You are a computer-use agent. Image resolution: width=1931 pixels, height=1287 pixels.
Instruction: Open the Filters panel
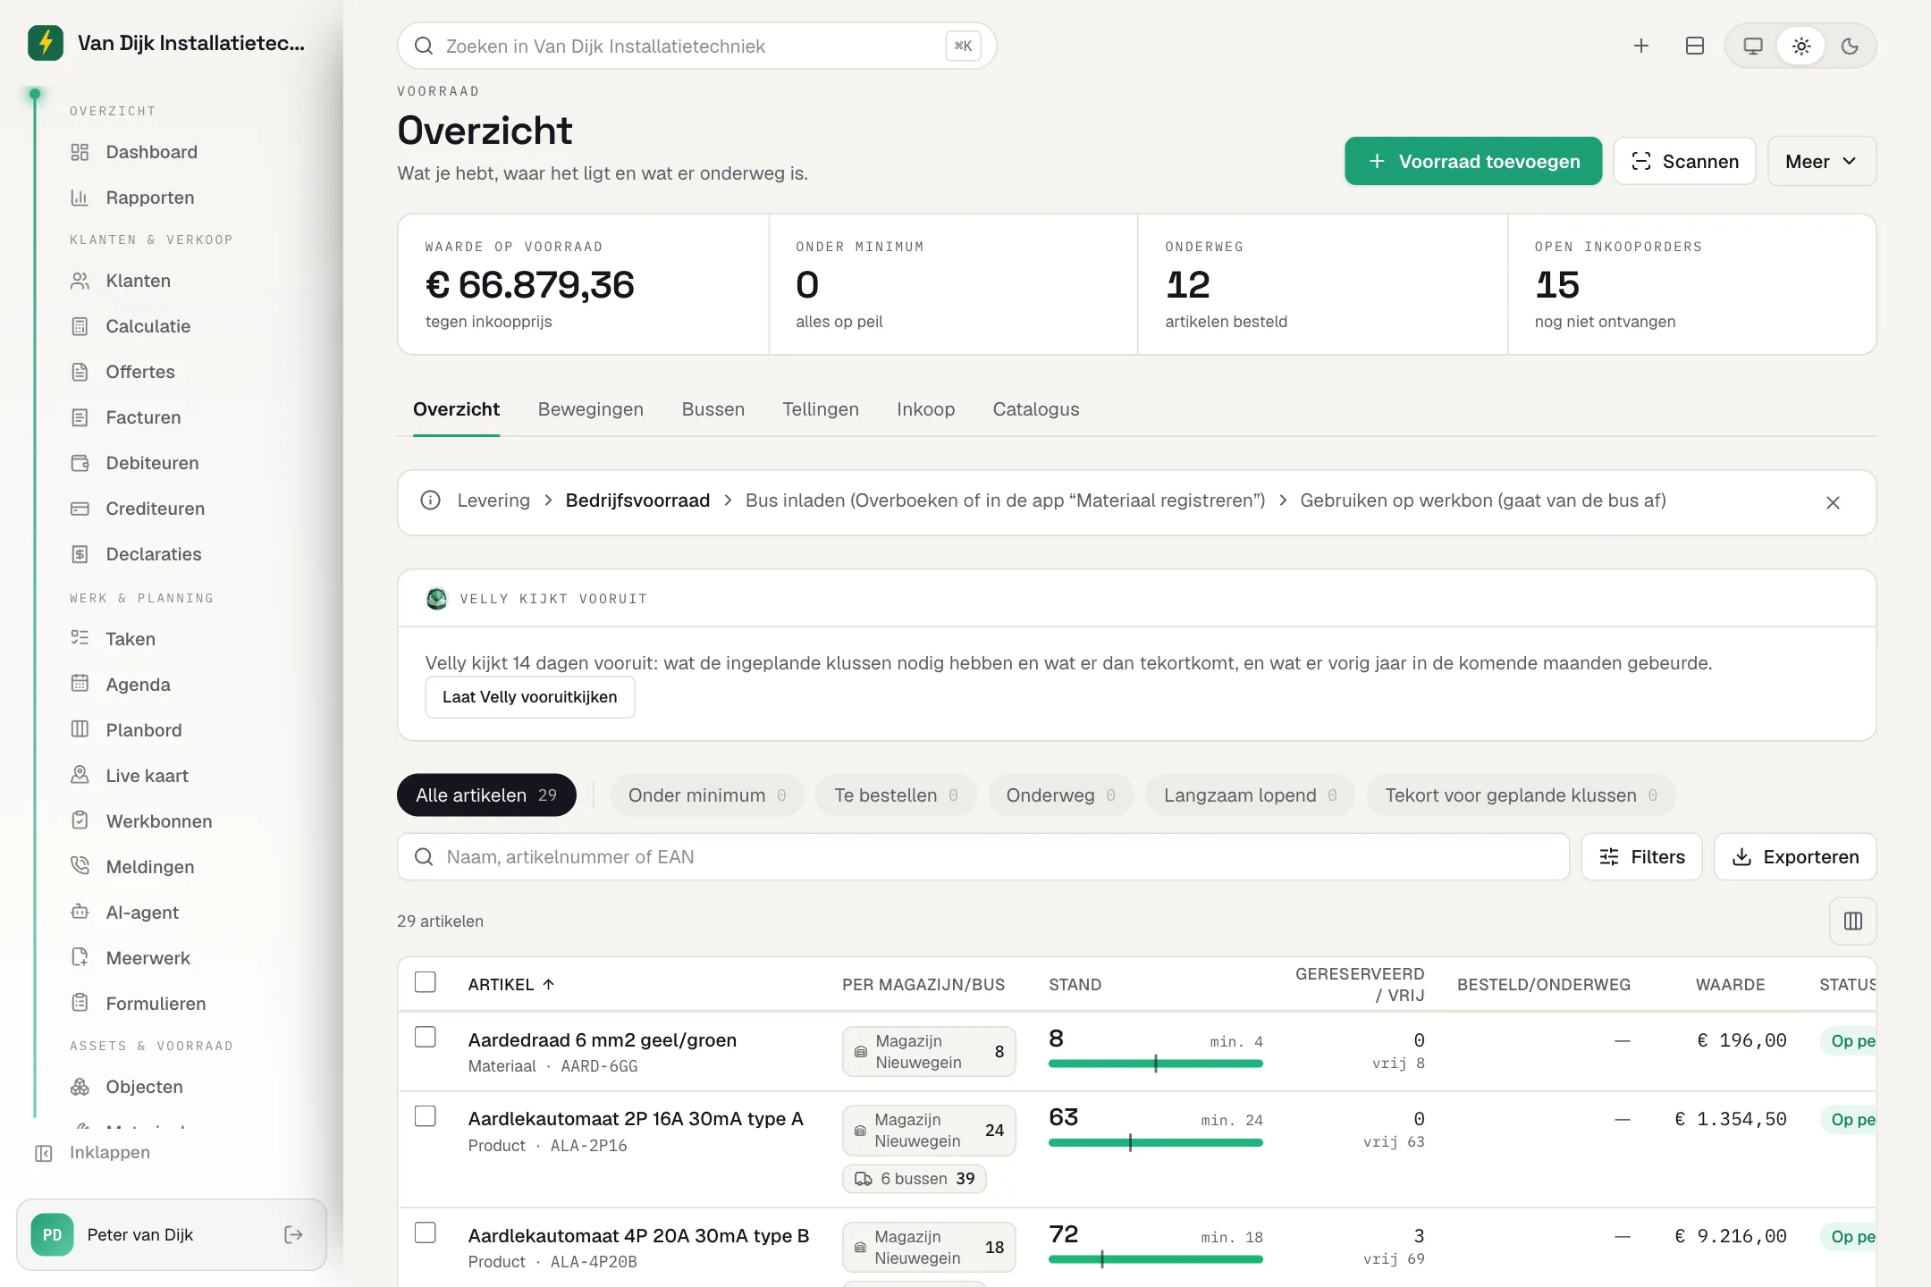[x=1641, y=858]
